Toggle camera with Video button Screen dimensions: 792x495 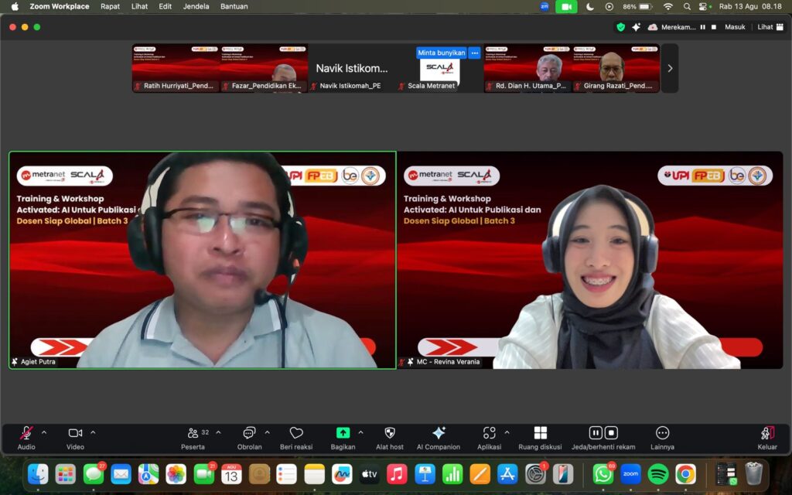pos(75,438)
